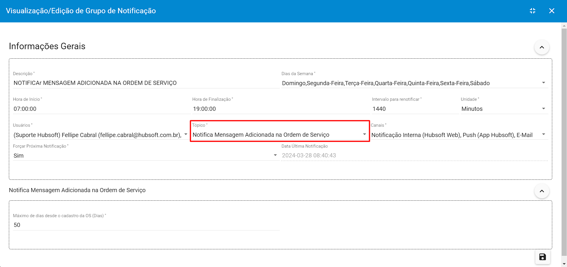Click the dialog title Visualização/Edição de Grupo
The image size is (567, 267).
[81, 11]
